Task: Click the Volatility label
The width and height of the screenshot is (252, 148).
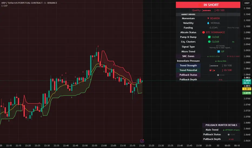Action: (188, 23)
